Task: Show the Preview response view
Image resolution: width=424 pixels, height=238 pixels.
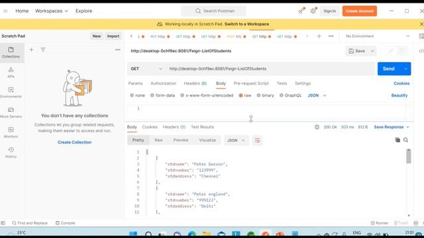Action: click(x=181, y=140)
